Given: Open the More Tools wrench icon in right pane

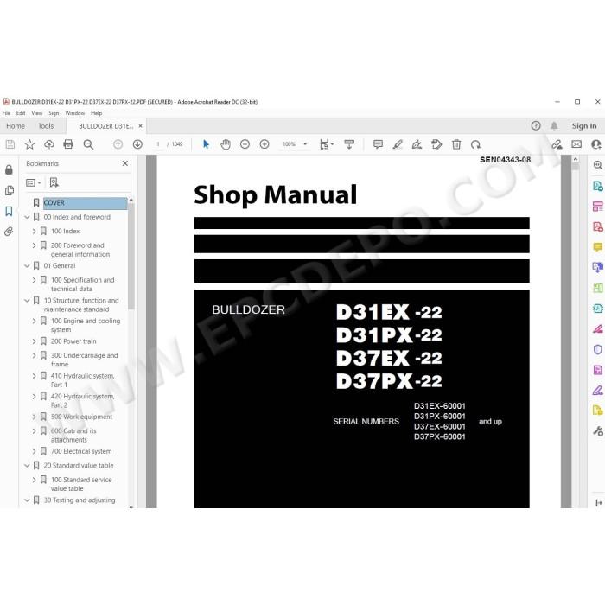Looking at the screenshot, I should [x=598, y=431].
